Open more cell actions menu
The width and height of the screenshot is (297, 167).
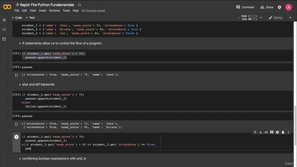289,132
